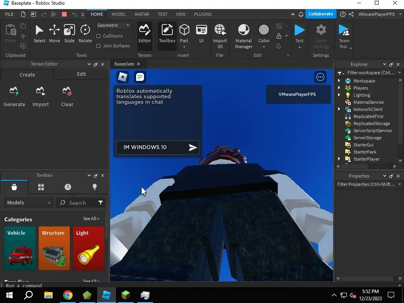Viewport: 404px width, 303px height.
Task: Open the three-dots menu in viewport
Action: (320, 77)
